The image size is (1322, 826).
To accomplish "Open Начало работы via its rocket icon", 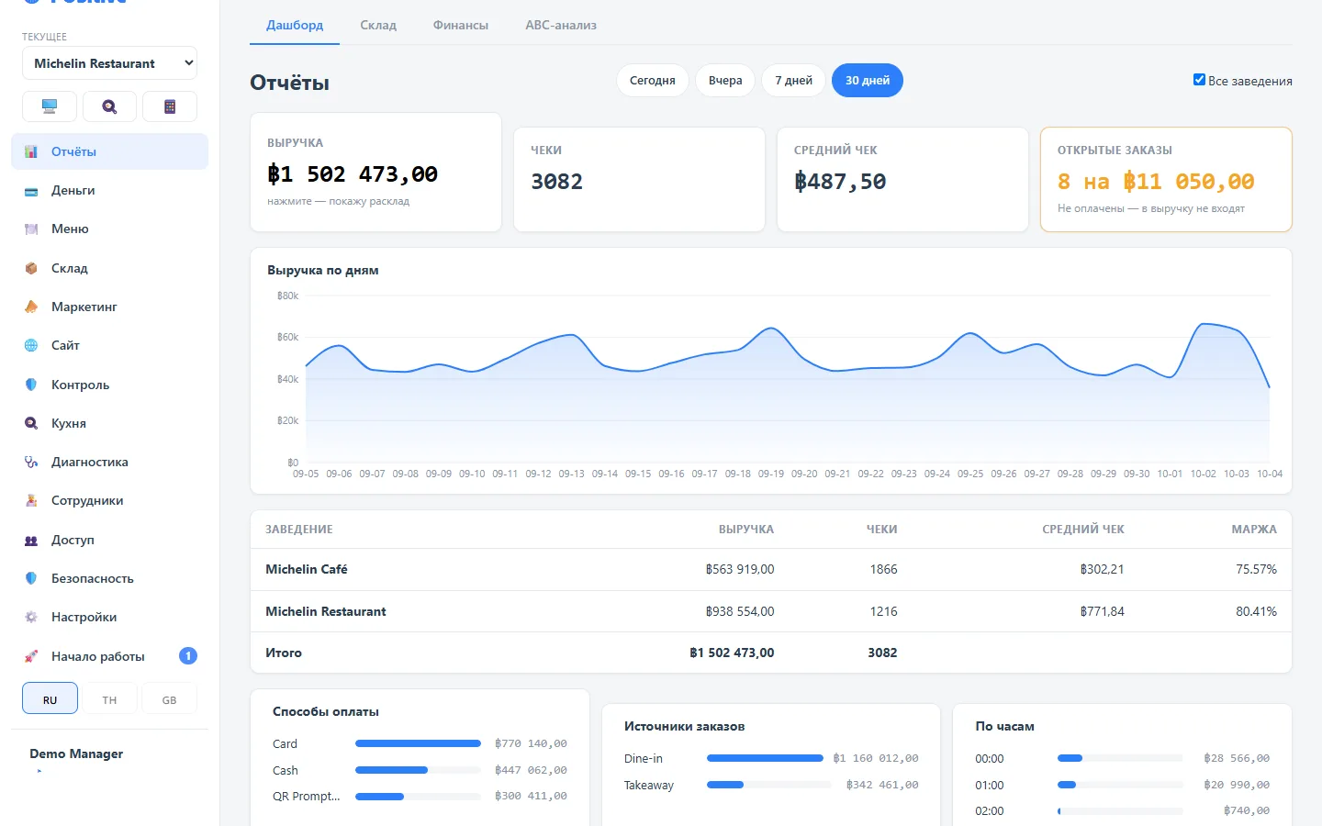I will pyautogui.click(x=31, y=656).
